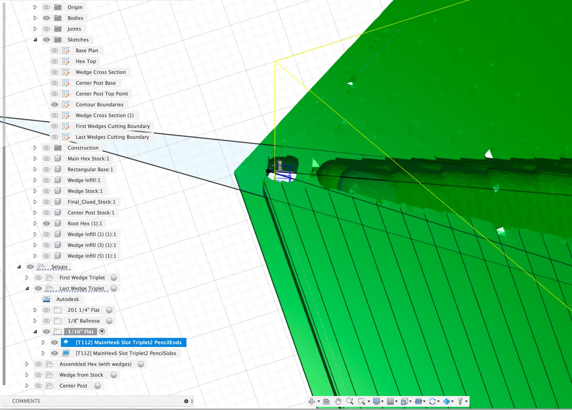
Task: Show the 1/8" Ballnose folder
Action: (x=46, y=321)
